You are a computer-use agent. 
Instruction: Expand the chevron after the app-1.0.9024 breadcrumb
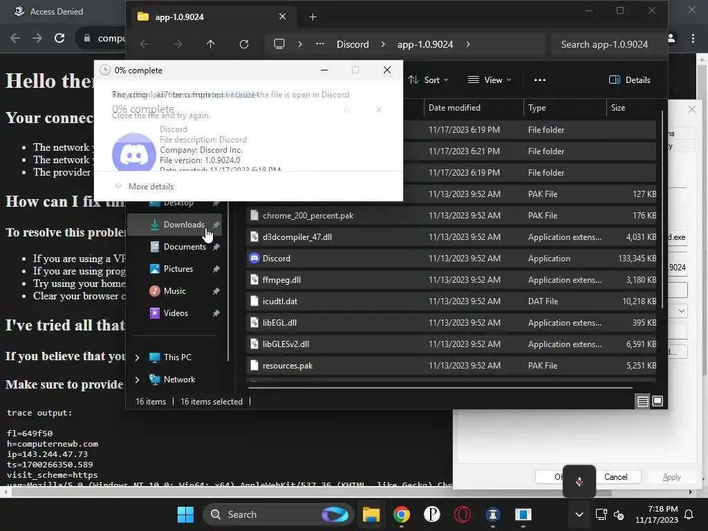(468, 44)
